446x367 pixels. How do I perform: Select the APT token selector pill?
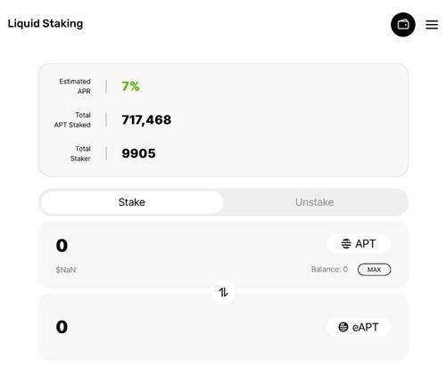tap(359, 243)
